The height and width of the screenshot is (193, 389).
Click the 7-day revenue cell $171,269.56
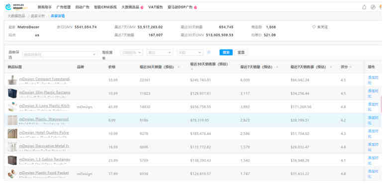coord(301,107)
